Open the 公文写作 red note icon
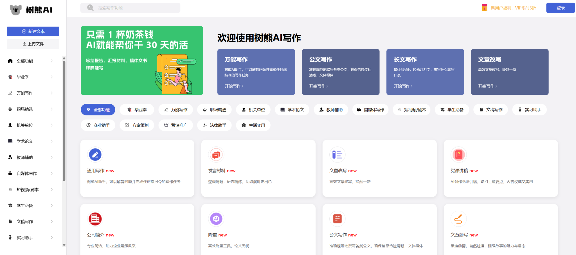576x255 pixels. [337, 219]
